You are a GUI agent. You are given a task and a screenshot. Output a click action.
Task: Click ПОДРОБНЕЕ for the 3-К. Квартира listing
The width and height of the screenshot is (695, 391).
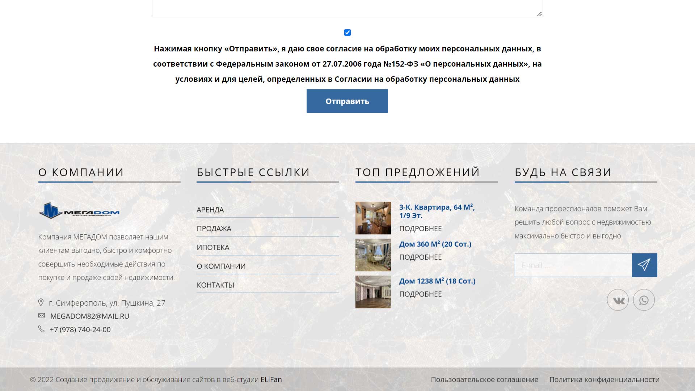click(x=420, y=228)
